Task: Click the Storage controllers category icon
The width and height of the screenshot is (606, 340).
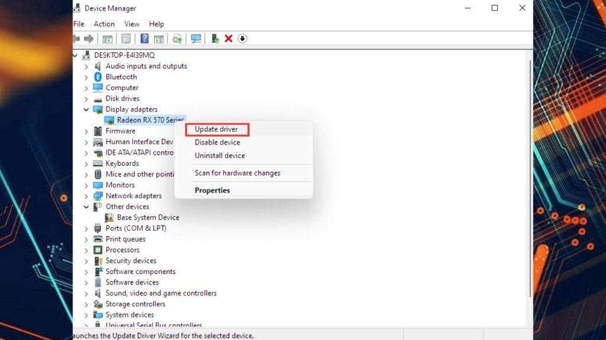Action: (98, 304)
